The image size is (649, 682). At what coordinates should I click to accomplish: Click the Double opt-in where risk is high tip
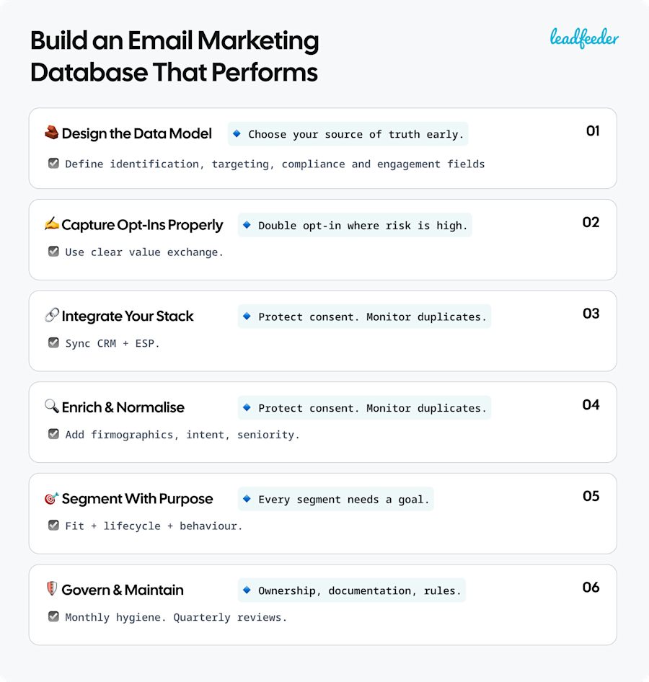(355, 226)
